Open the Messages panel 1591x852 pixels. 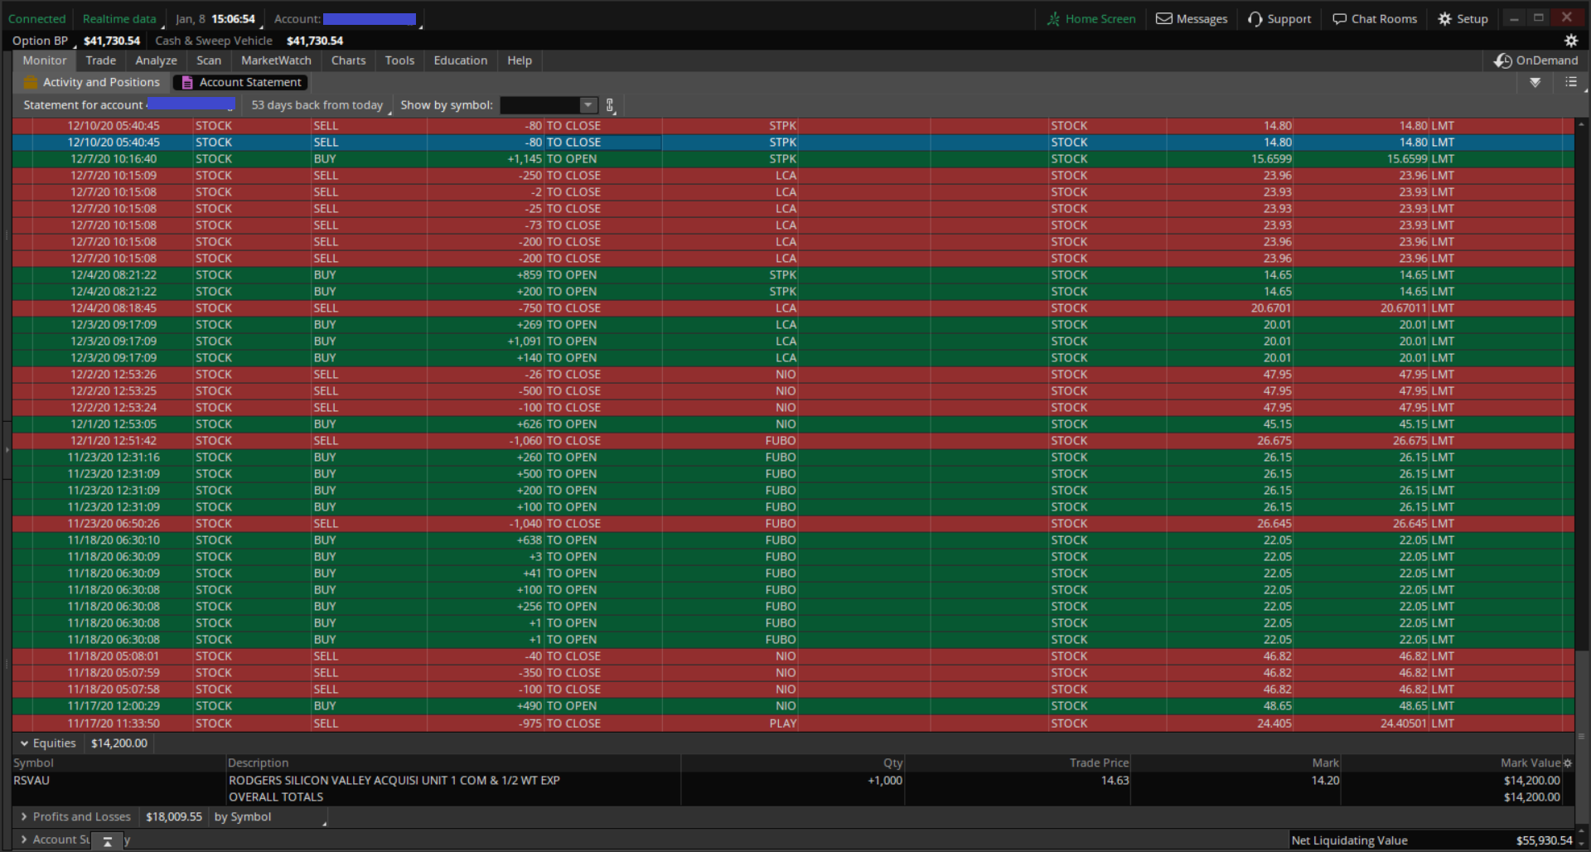pos(1192,18)
